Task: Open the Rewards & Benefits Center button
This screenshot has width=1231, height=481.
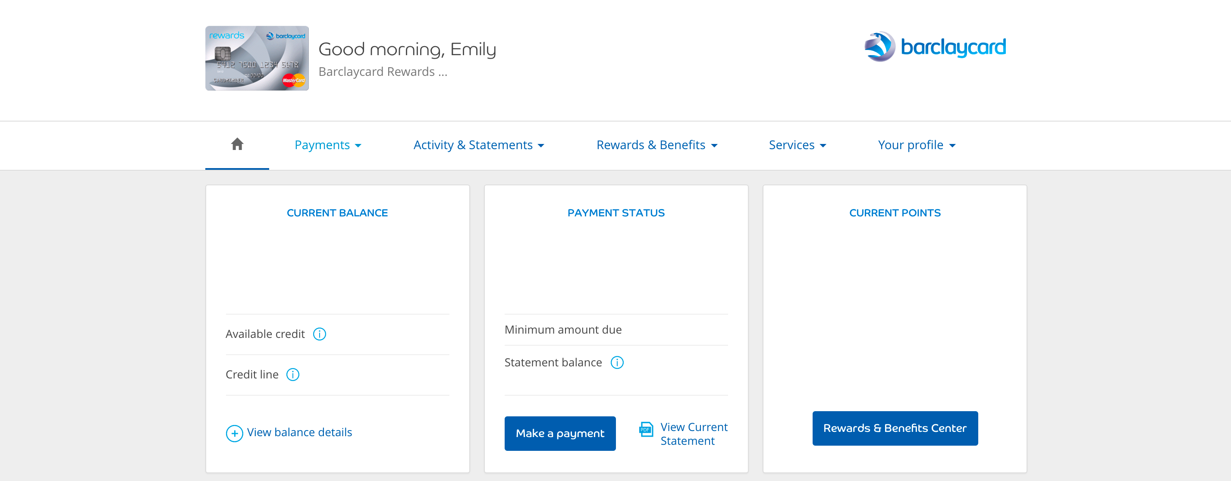Action: click(895, 428)
